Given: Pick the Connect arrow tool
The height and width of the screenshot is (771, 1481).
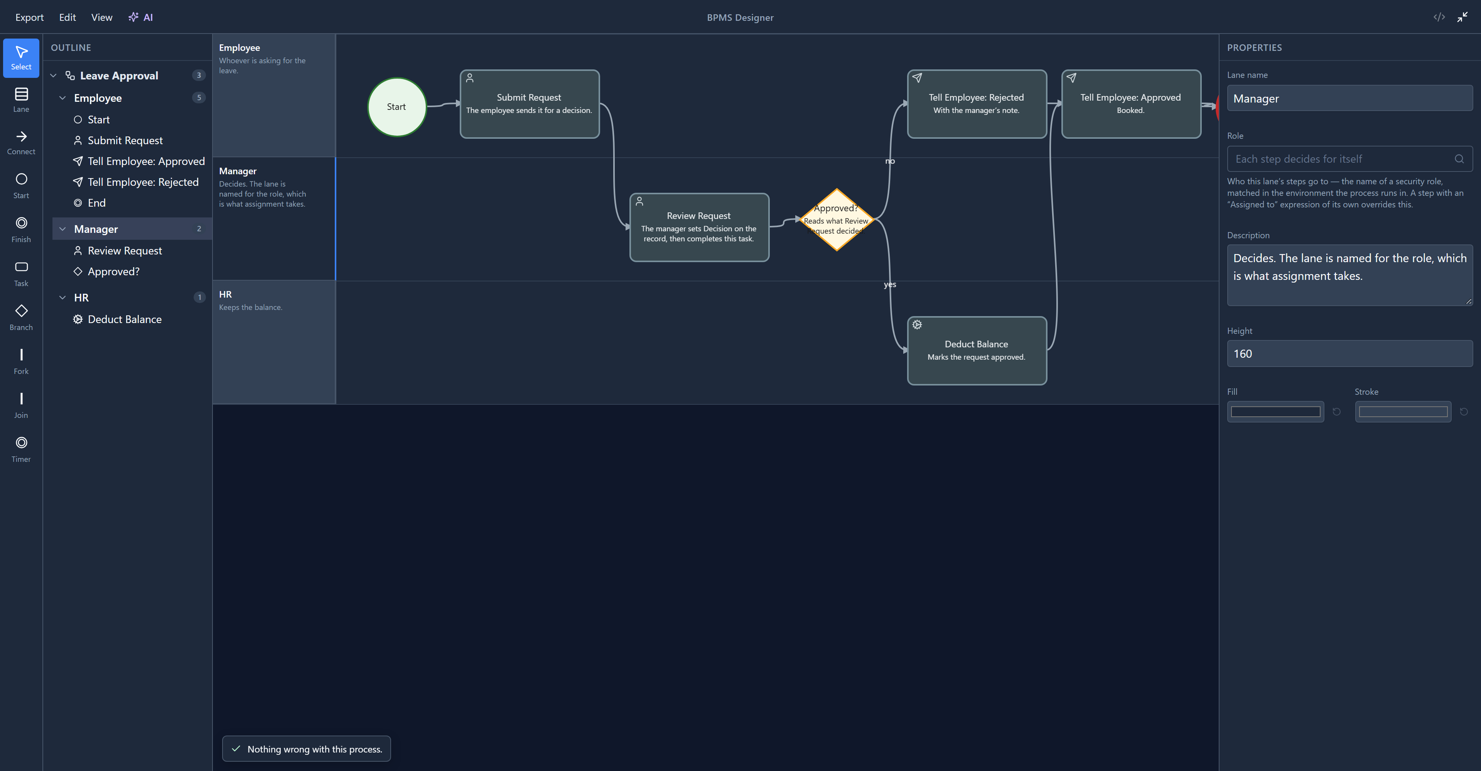Looking at the screenshot, I should 21,143.
